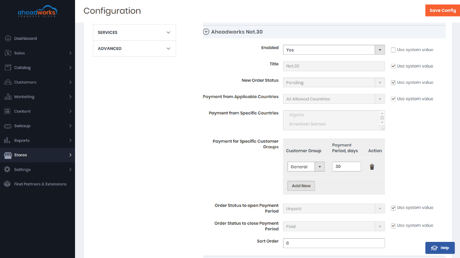The width and height of the screenshot is (460, 258).
Task: Open the Unpaid order status dropdown
Action: [x=334, y=209]
